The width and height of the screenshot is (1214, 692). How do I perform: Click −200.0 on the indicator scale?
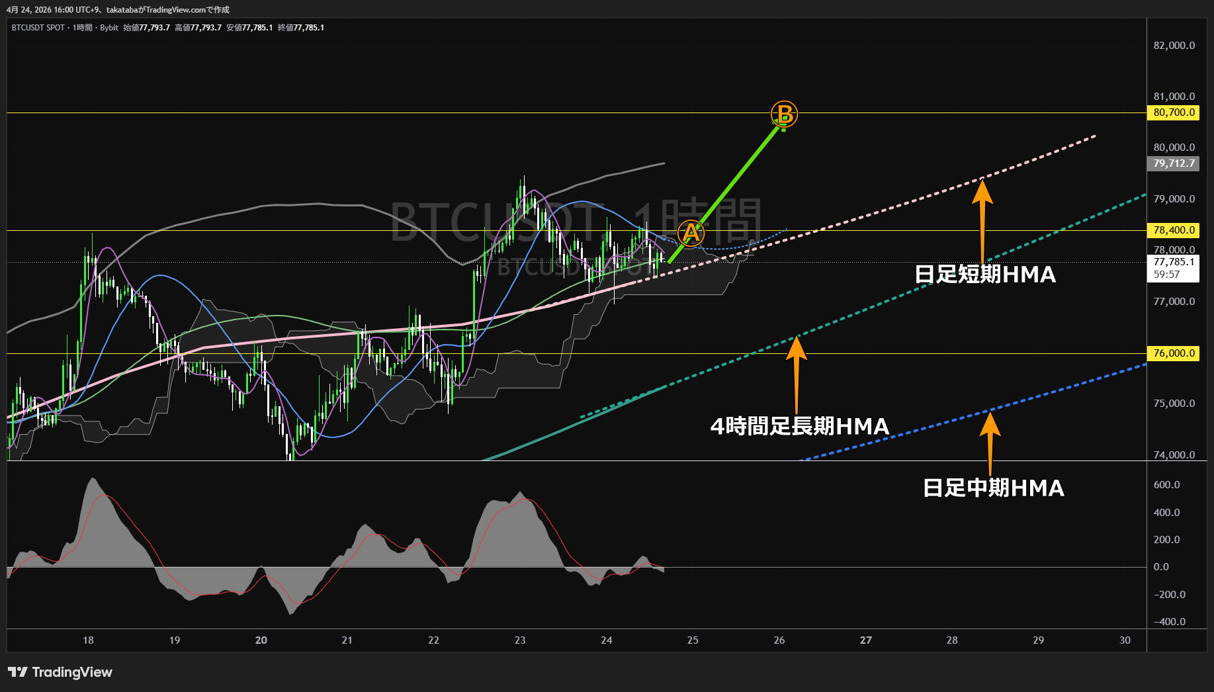1169,595
